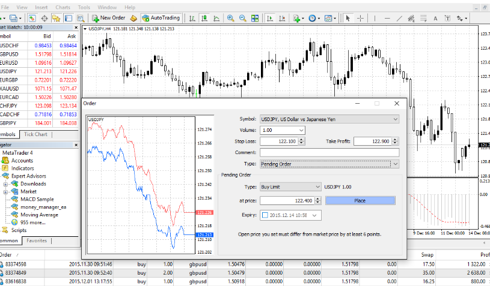Open the indicators list dropdown icon
Screen dimensions: 490x286
tap(298, 18)
